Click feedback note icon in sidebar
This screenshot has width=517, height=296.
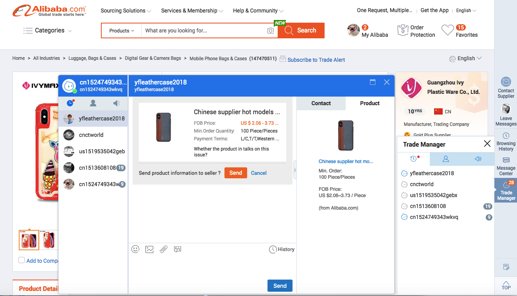click(x=506, y=267)
